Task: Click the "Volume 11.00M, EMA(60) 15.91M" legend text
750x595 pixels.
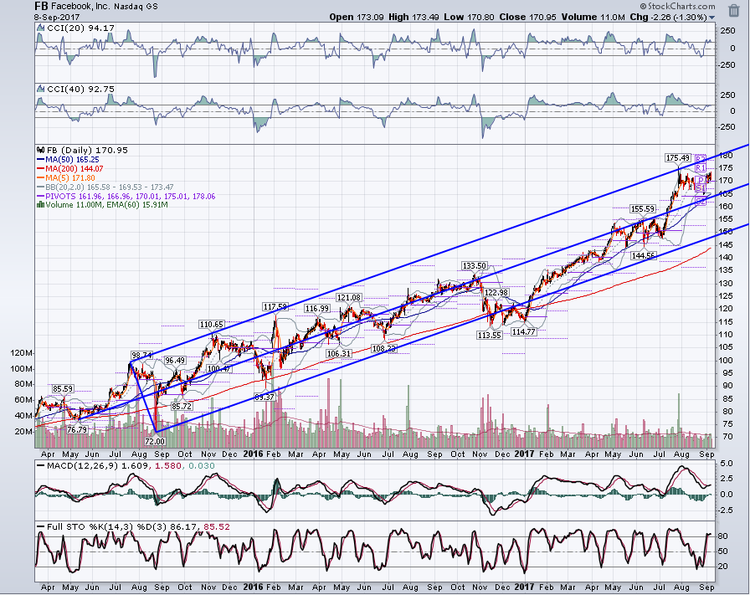Action: [x=106, y=205]
